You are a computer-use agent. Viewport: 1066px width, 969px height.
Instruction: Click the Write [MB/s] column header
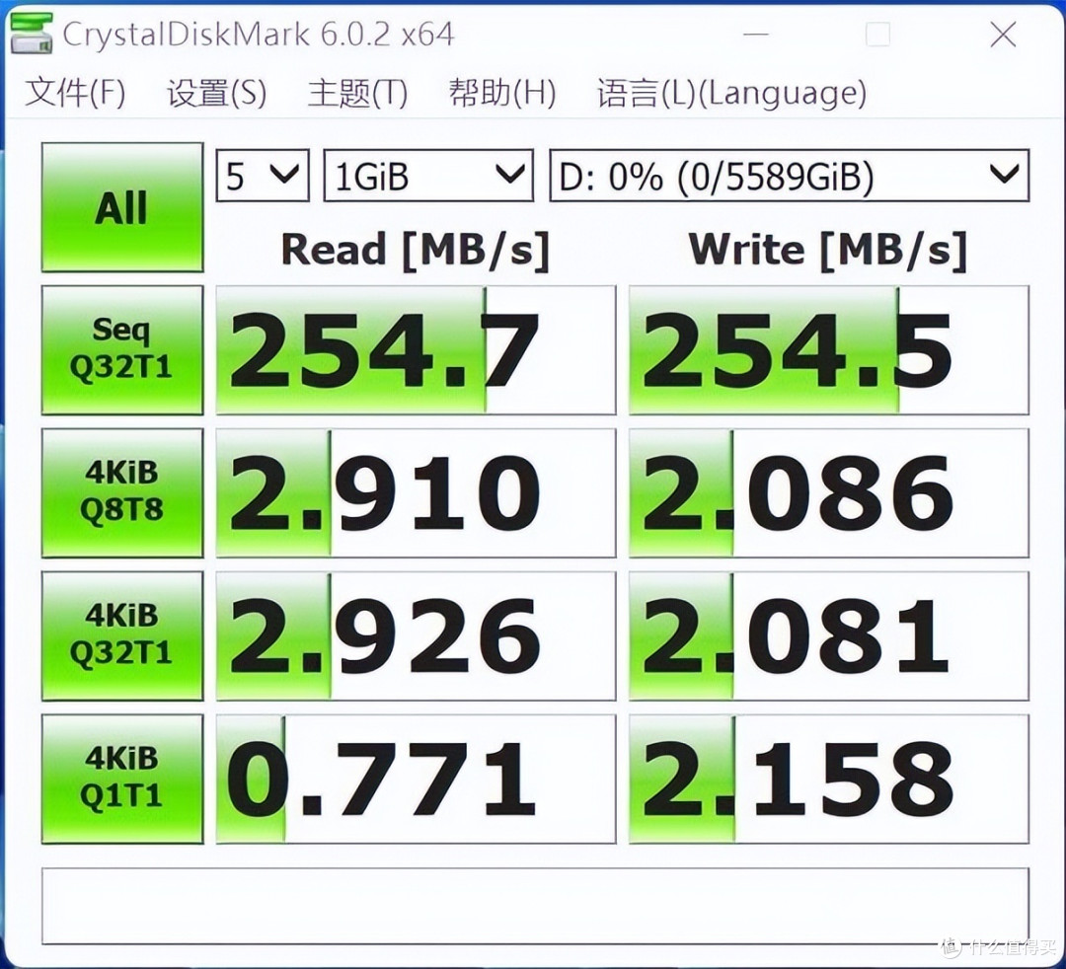pos(827,250)
